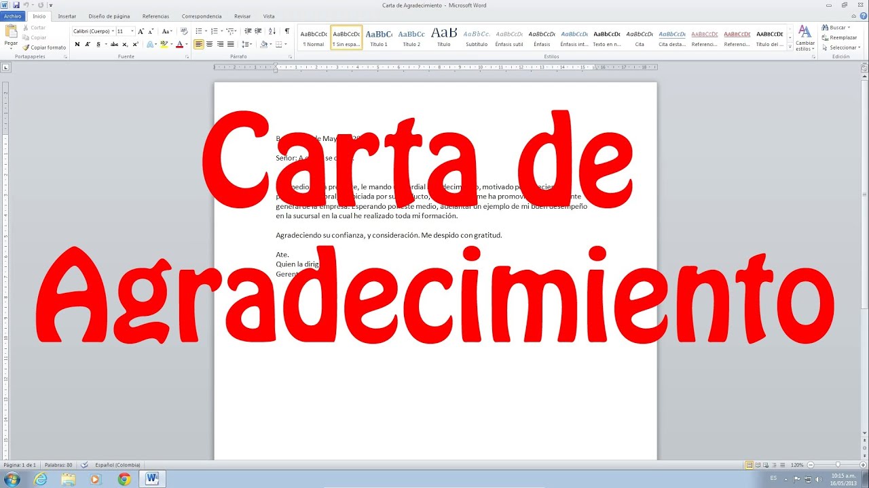
Task: Show paragraph marks with the ¶ button
Action: [x=287, y=30]
